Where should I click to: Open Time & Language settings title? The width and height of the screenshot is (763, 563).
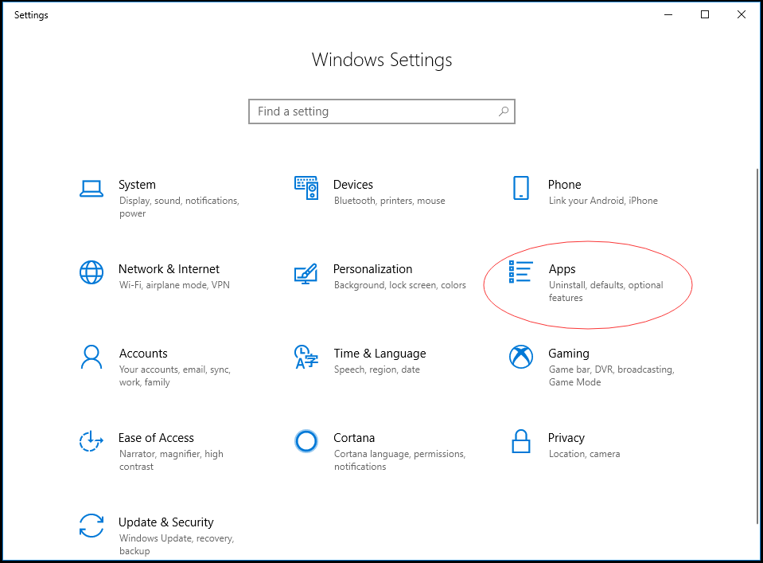coord(380,354)
